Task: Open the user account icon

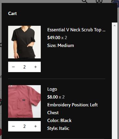Action: (x=99, y=1)
